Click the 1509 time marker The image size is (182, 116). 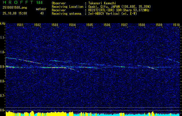point(159,25)
